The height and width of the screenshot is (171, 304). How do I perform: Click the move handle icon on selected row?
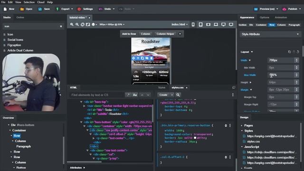tap(133, 58)
